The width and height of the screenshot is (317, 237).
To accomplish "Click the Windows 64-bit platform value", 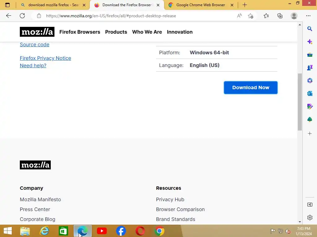I will 209,52.
